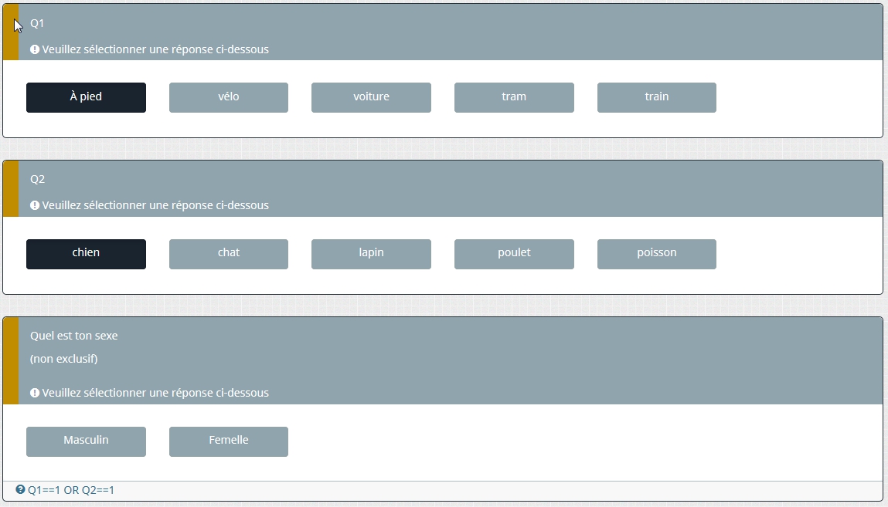Click the 'Q2' question title
The image size is (888, 507).
click(x=37, y=180)
